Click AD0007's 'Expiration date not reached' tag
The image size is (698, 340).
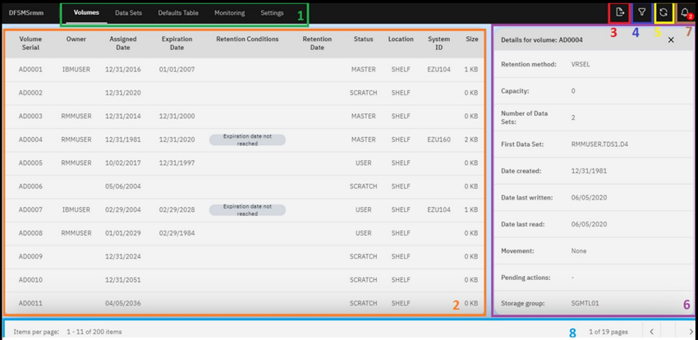(x=247, y=210)
